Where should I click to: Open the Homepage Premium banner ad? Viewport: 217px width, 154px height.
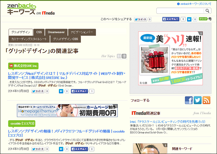[x=67, y=110]
